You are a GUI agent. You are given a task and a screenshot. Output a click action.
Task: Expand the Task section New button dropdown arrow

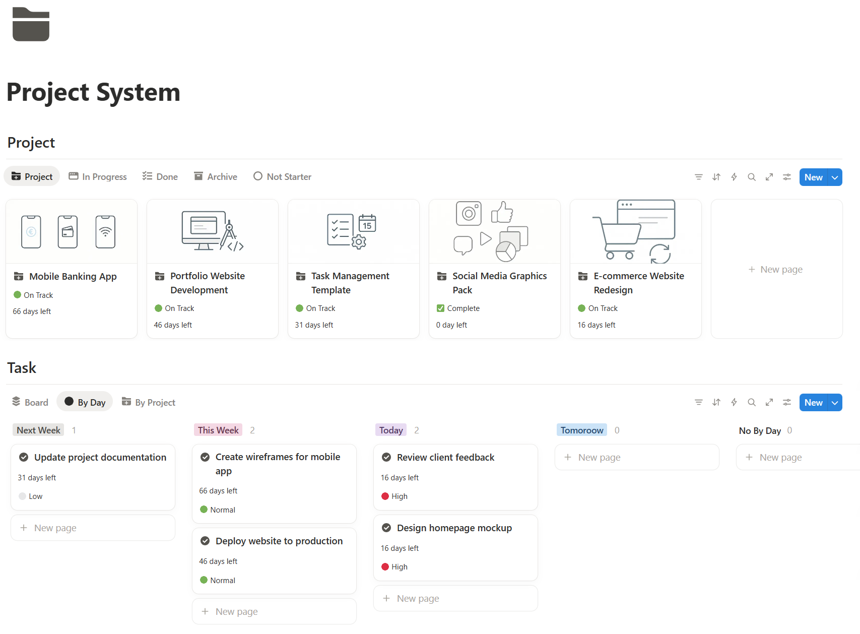(x=835, y=402)
